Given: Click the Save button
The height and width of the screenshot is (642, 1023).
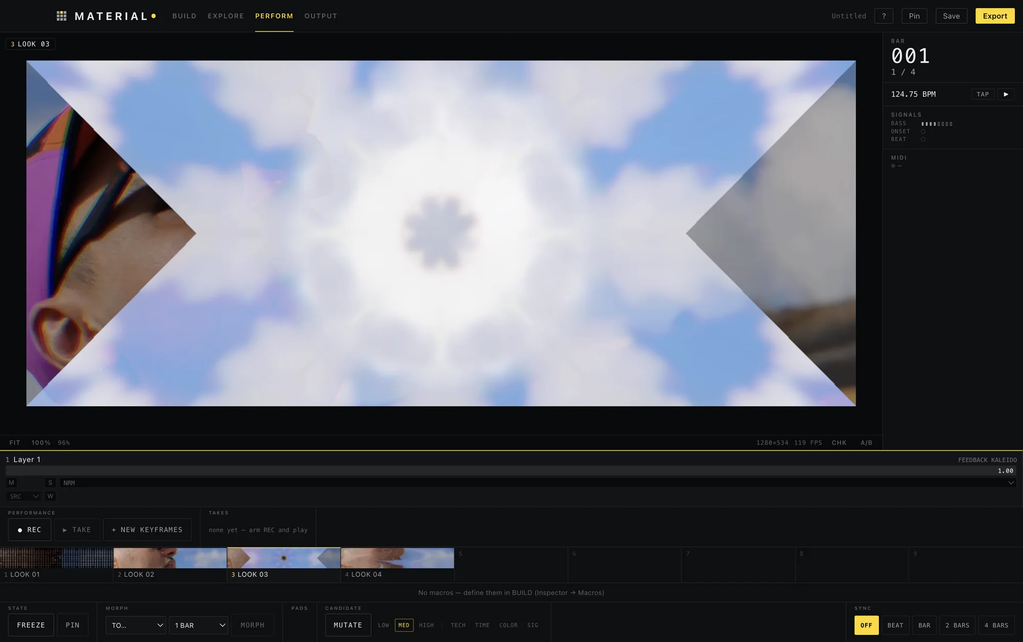Looking at the screenshot, I should coord(951,16).
